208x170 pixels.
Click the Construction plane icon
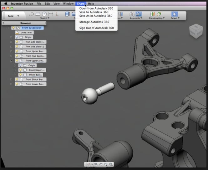[153, 14]
